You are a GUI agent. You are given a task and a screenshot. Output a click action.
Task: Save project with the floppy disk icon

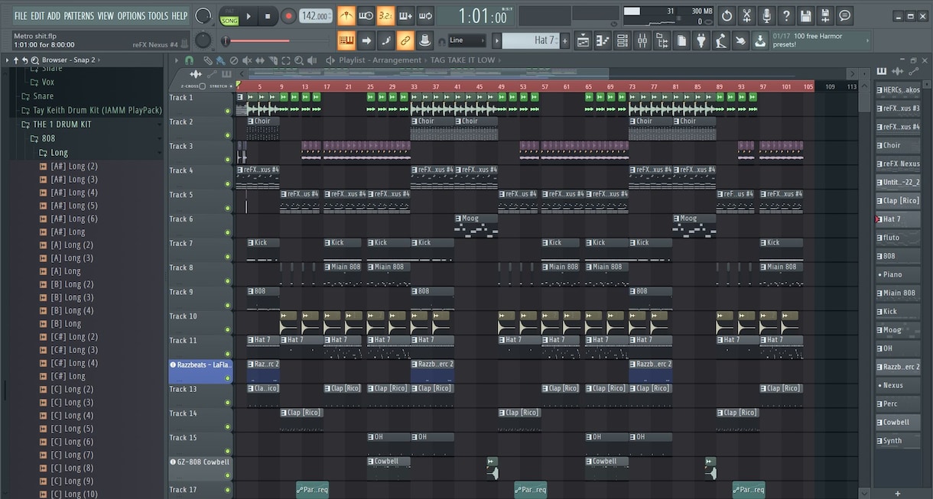(x=806, y=15)
